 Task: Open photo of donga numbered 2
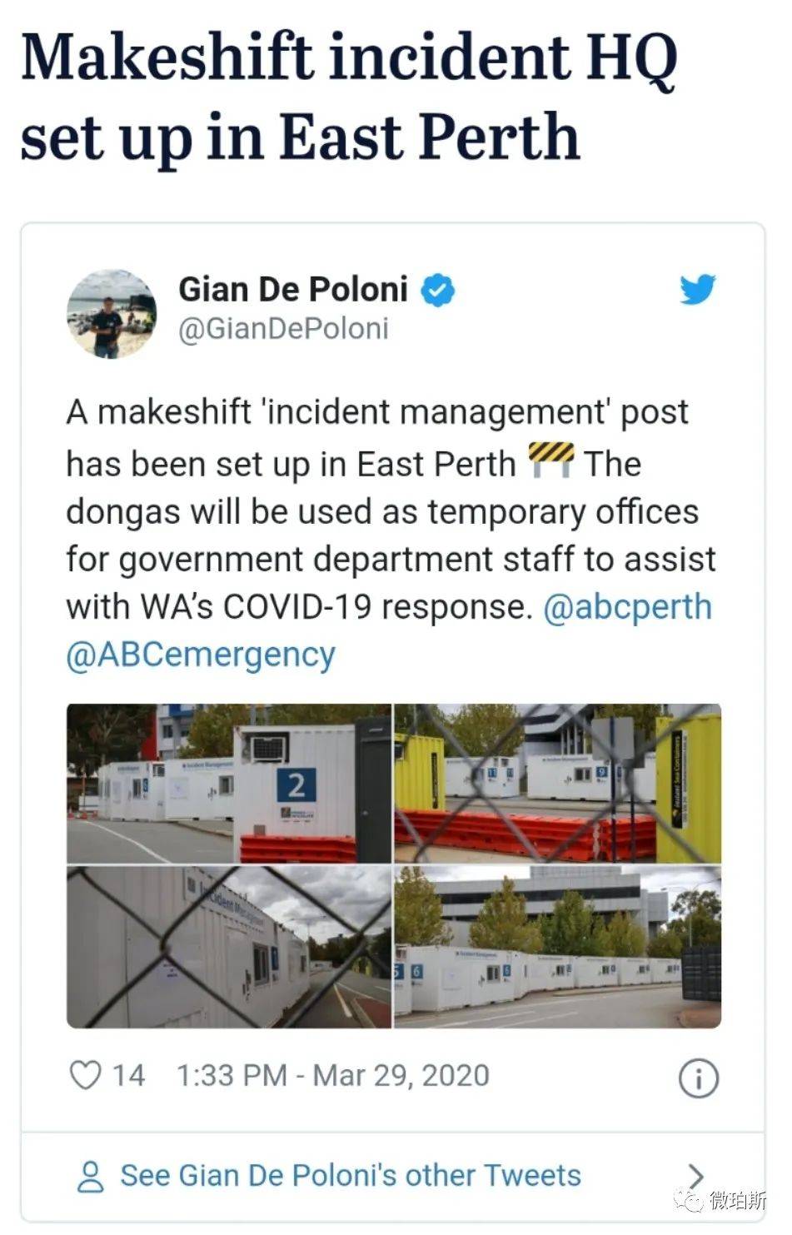(x=229, y=783)
